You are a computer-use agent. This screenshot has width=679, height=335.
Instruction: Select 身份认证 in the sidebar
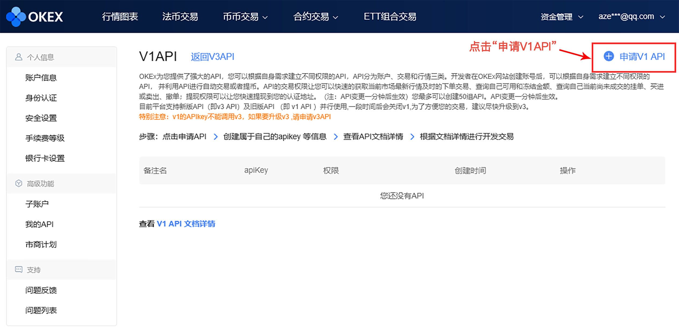coord(41,98)
